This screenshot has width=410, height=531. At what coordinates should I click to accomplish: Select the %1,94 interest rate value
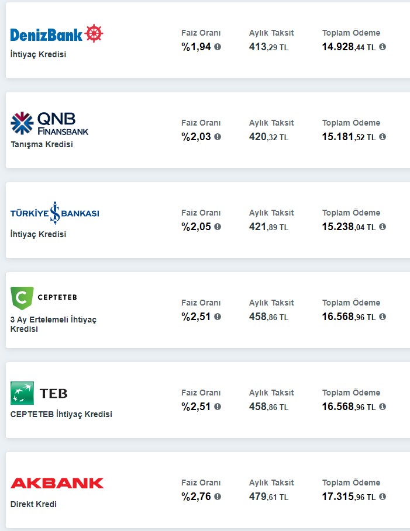[x=197, y=47]
